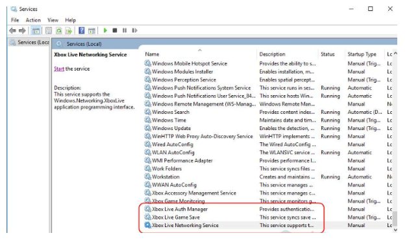Sort by the Description column header
The height and width of the screenshot is (242, 407).
(272, 54)
